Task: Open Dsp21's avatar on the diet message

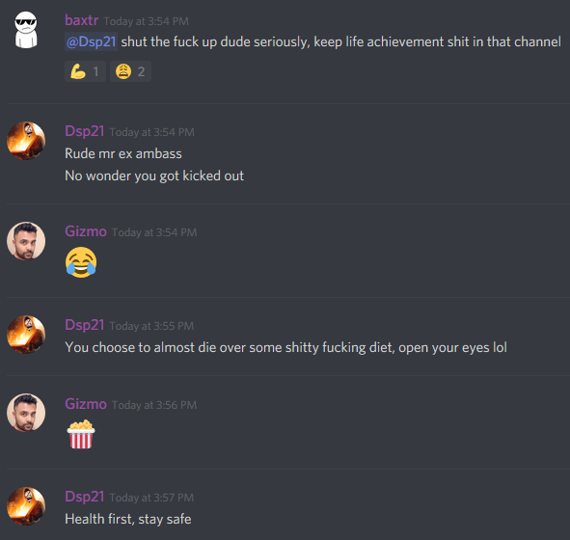Action: (x=26, y=335)
